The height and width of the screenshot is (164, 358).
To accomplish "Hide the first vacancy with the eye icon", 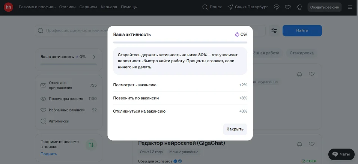I will 299,74.
